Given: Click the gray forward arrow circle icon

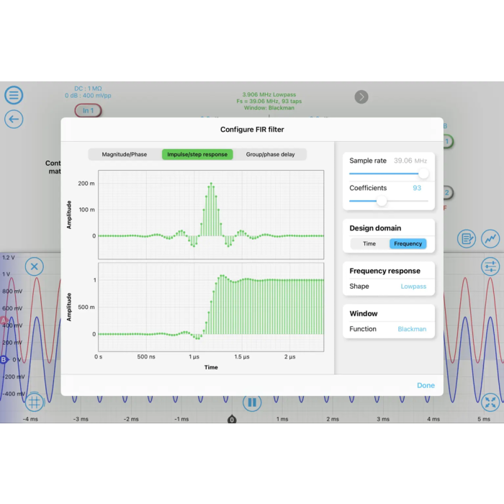Looking at the screenshot, I should (x=361, y=96).
